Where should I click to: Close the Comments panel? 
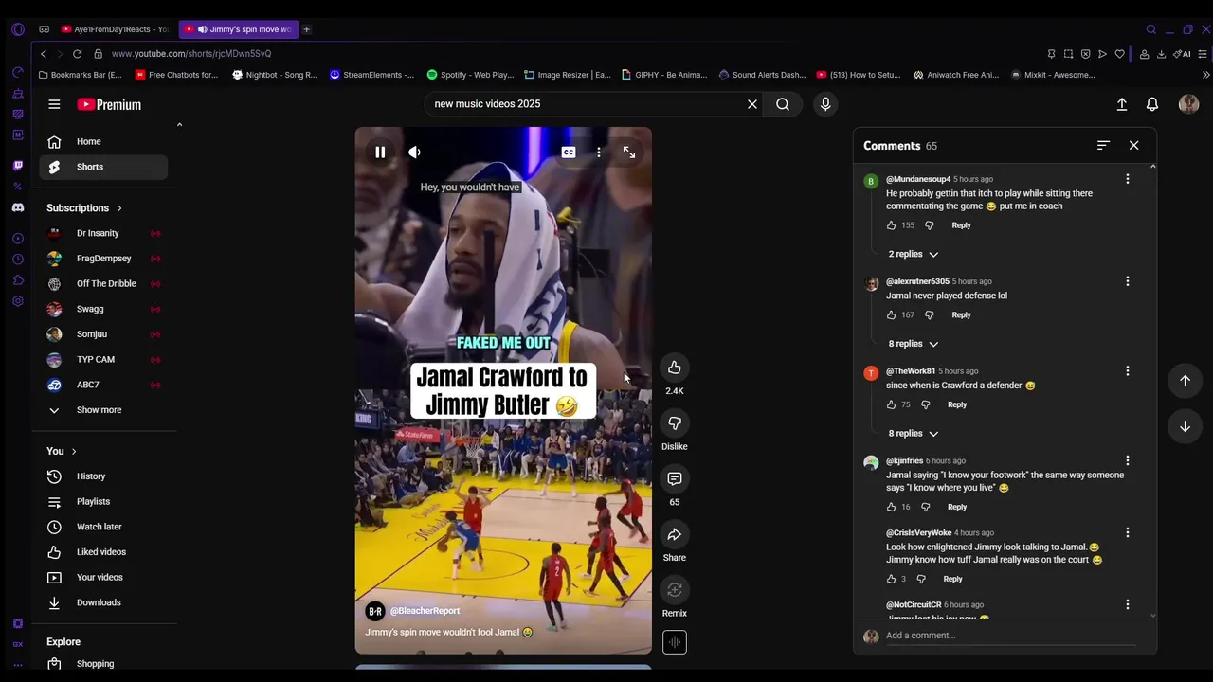[x=1133, y=145]
